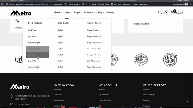The height and width of the screenshot is (108, 193).
Task: Expand the Home menu dropdown
Action: point(58,13)
